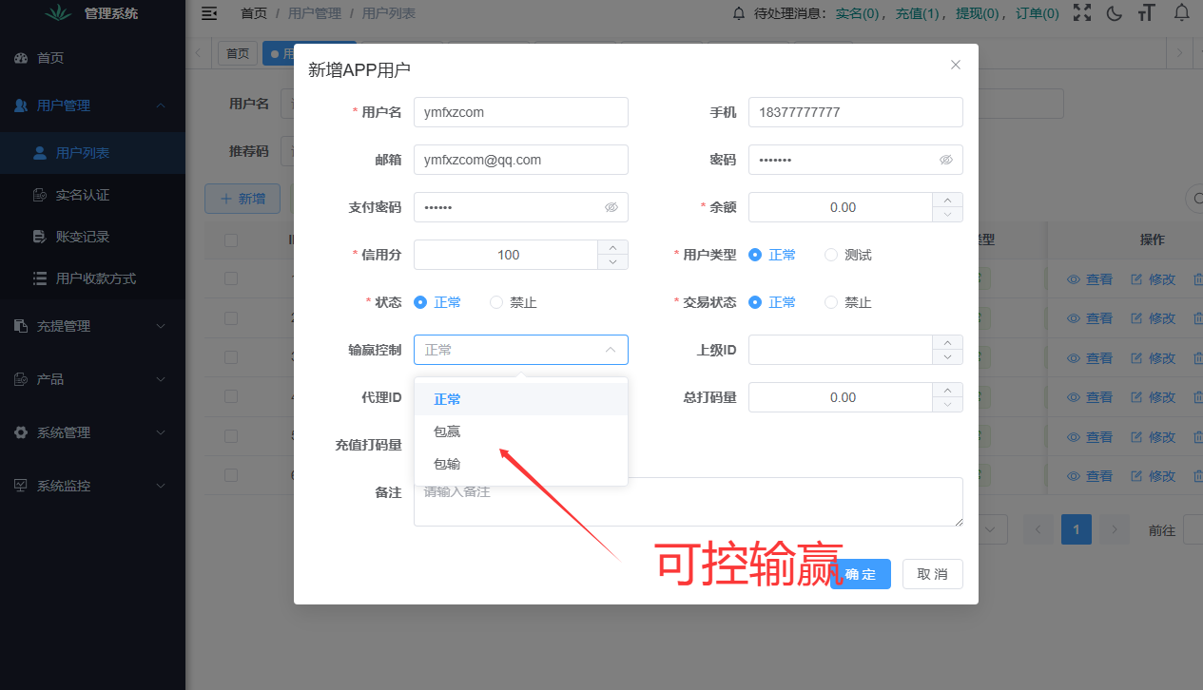Enter fullscreen mode with the expand icon
Screen dimensions: 1203x690
1082,12
